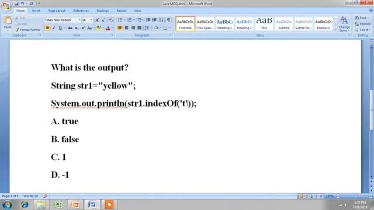Open the Home tab
The height and width of the screenshot is (210, 374).
pos(20,10)
